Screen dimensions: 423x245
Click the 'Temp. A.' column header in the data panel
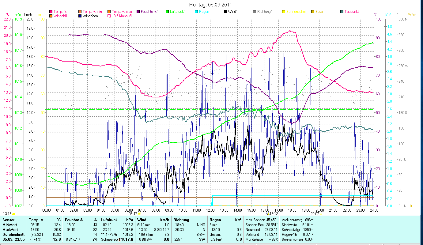point(36,220)
